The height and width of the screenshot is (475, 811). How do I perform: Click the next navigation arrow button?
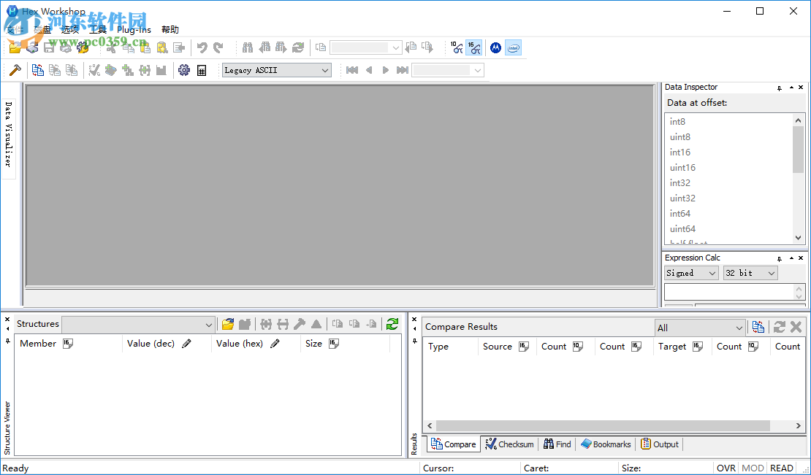click(385, 69)
